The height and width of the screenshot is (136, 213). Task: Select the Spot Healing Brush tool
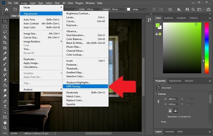[5, 58]
